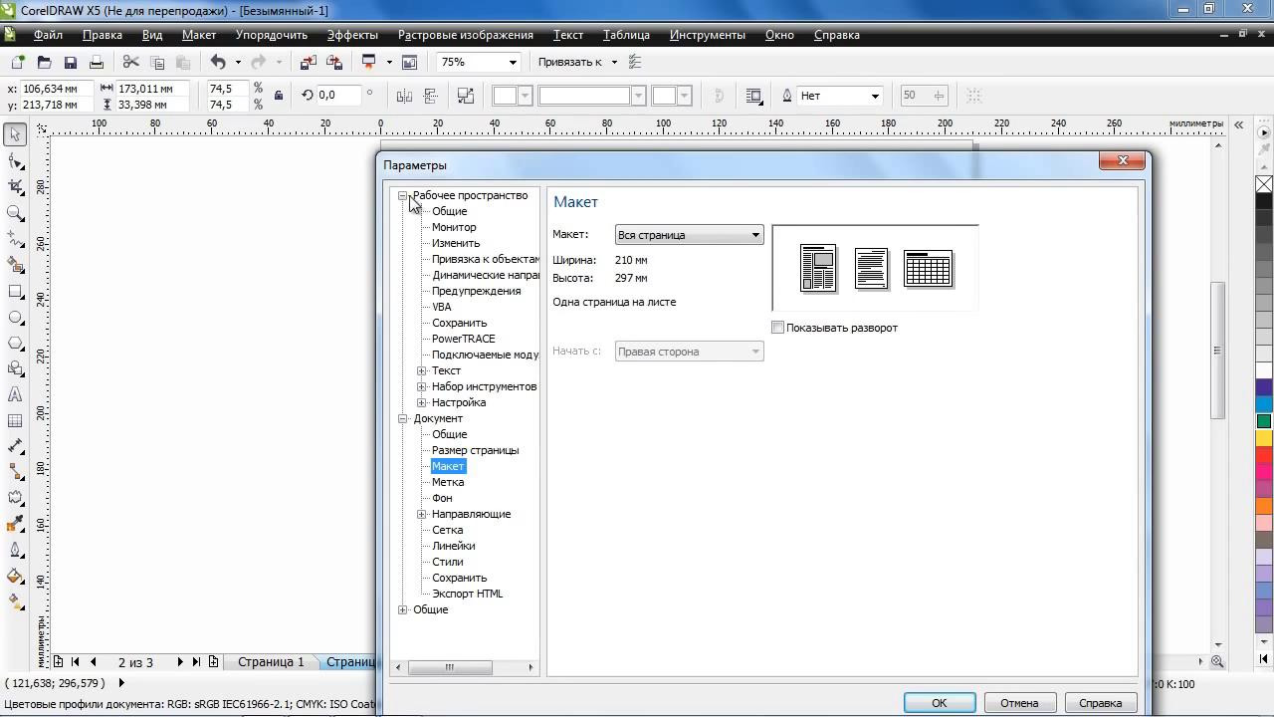Select the Zoom tool in toolbox
The height and width of the screenshot is (717, 1274).
tap(16, 213)
